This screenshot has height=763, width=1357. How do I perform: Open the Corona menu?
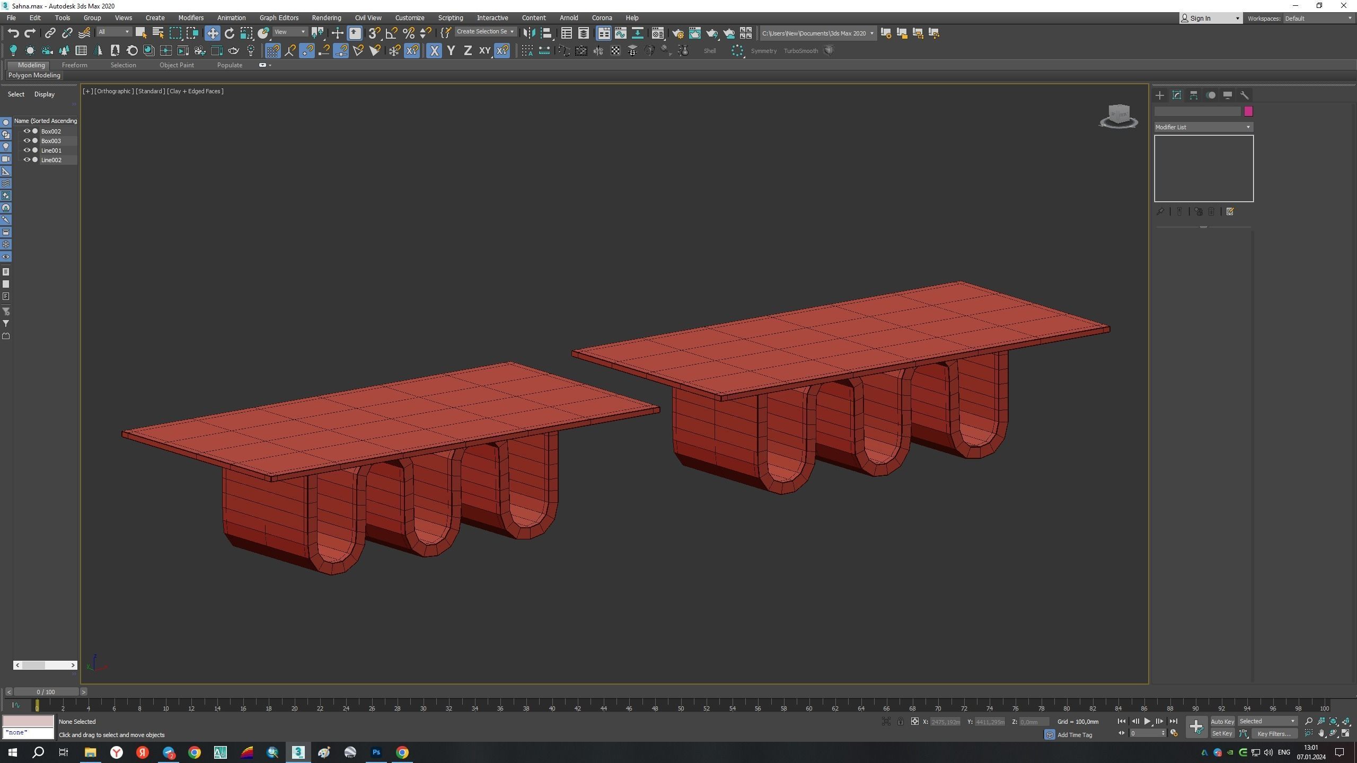pos(602,18)
